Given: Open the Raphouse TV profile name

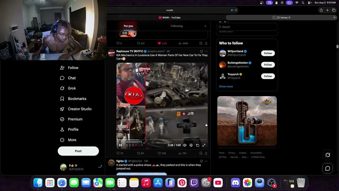Looking at the screenshot, I should click(x=130, y=51).
